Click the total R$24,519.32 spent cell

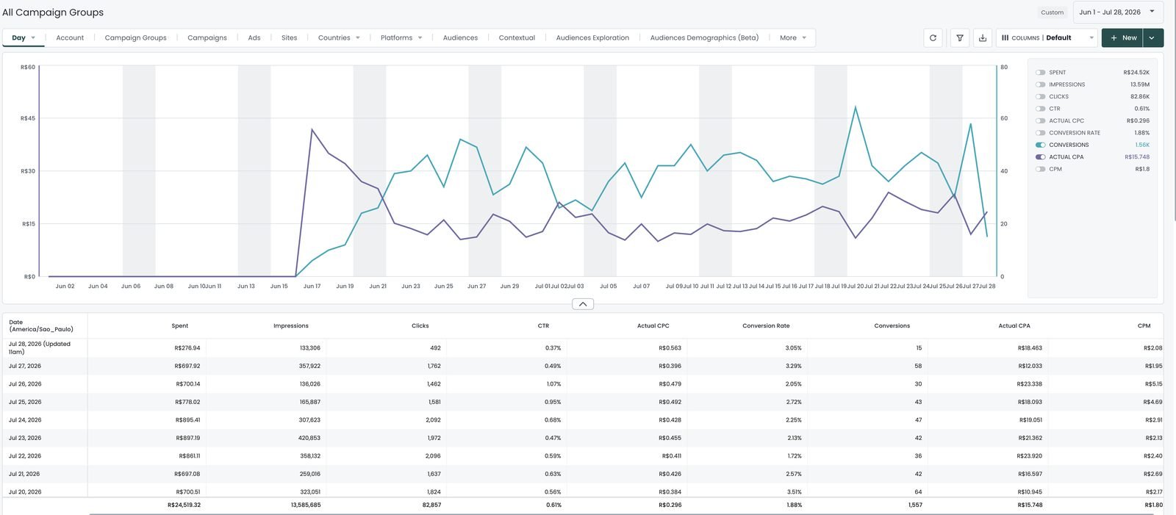point(184,505)
